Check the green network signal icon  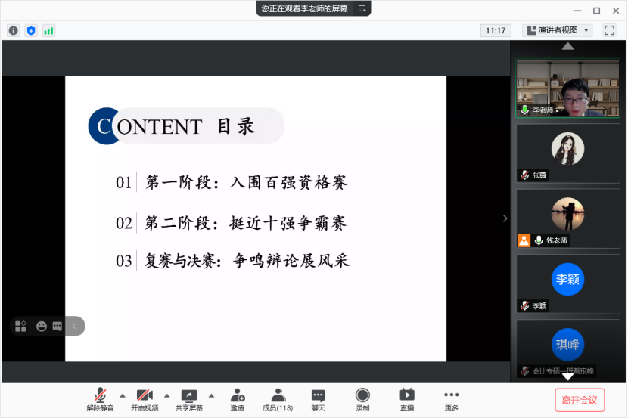pyautogui.click(x=48, y=30)
